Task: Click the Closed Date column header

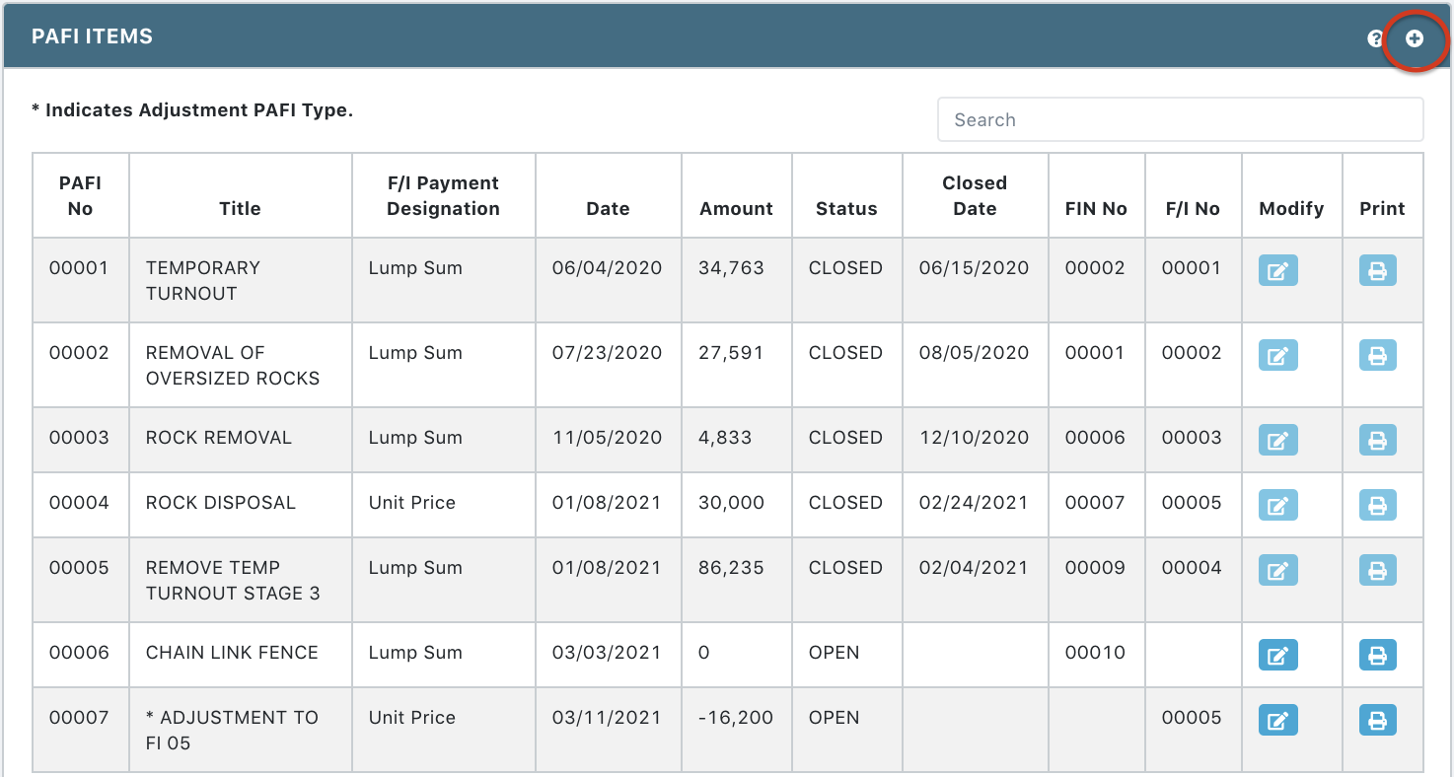Action: point(975,195)
